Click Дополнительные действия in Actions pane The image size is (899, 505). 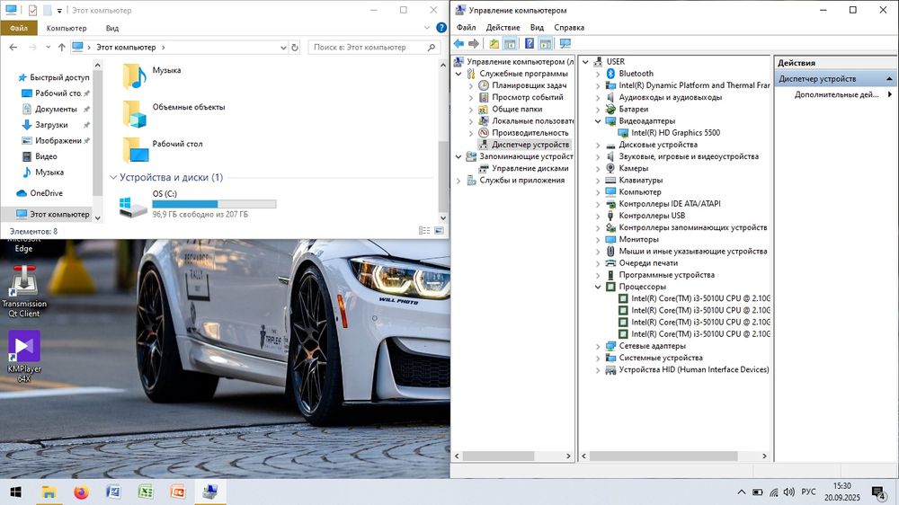click(x=836, y=94)
